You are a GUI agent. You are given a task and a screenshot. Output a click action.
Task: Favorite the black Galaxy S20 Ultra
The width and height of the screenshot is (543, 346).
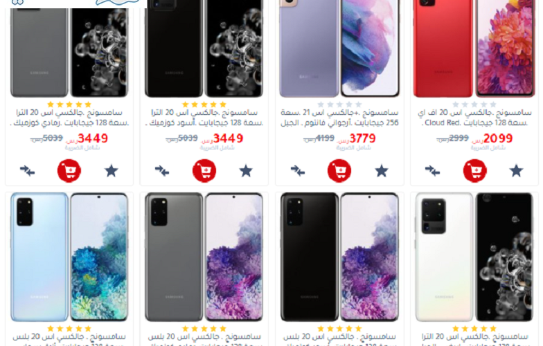(247, 170)
